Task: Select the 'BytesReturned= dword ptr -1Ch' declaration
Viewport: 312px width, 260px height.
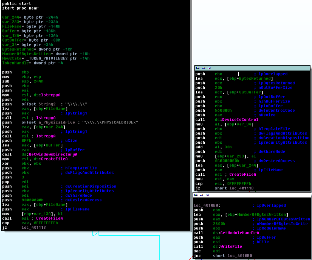Action: 37,50
